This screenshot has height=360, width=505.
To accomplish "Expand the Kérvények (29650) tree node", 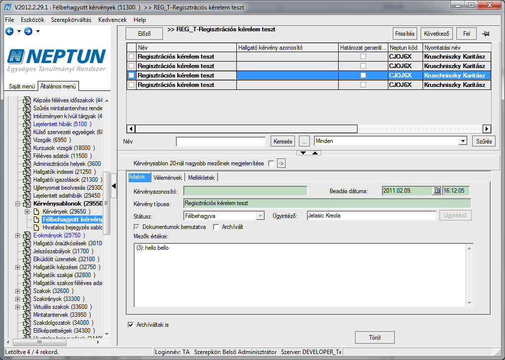I will (27, 212).
